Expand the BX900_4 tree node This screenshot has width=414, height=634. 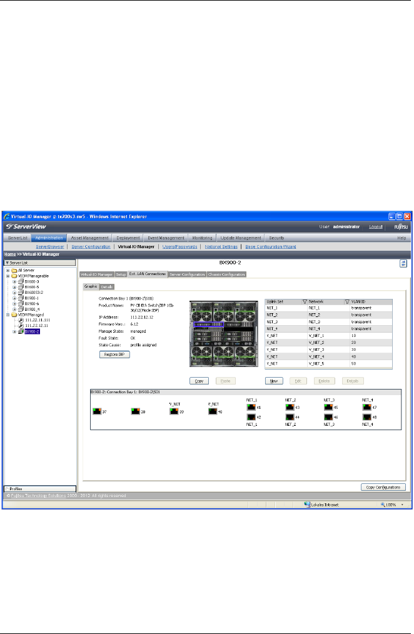click(14, 309)
